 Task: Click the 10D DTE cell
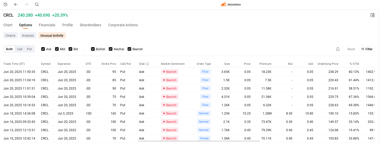[89, 113]
